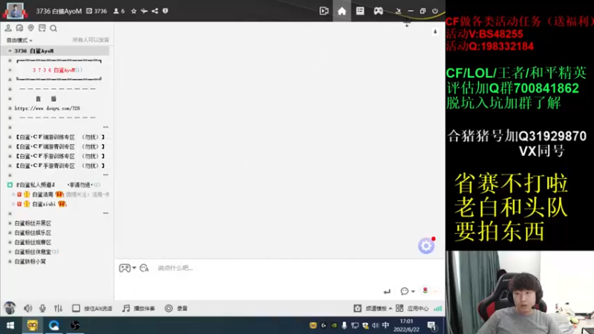Enter 【白鲨·CF手游青训专区】 channel
Viewport: 594px width, 334px height.
[59, 166]
